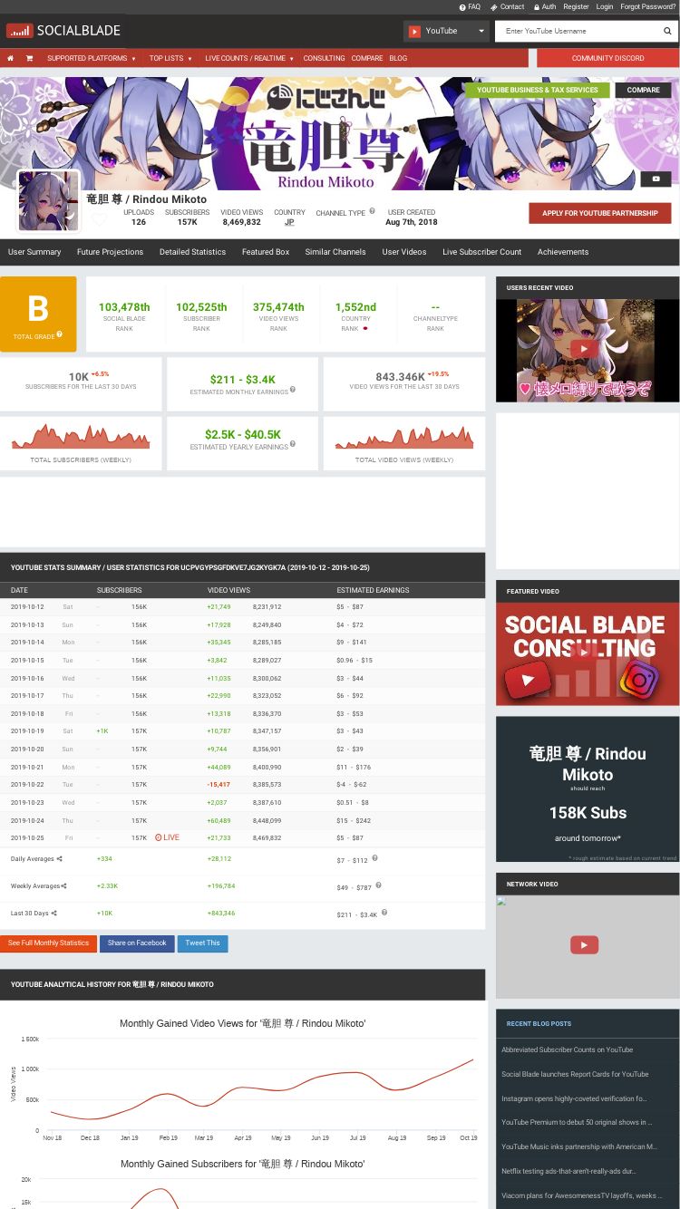Screen dimensions: 680x1209
Task: Click the YouTube icon on channel banner
Action: click(x=656, y=179)
